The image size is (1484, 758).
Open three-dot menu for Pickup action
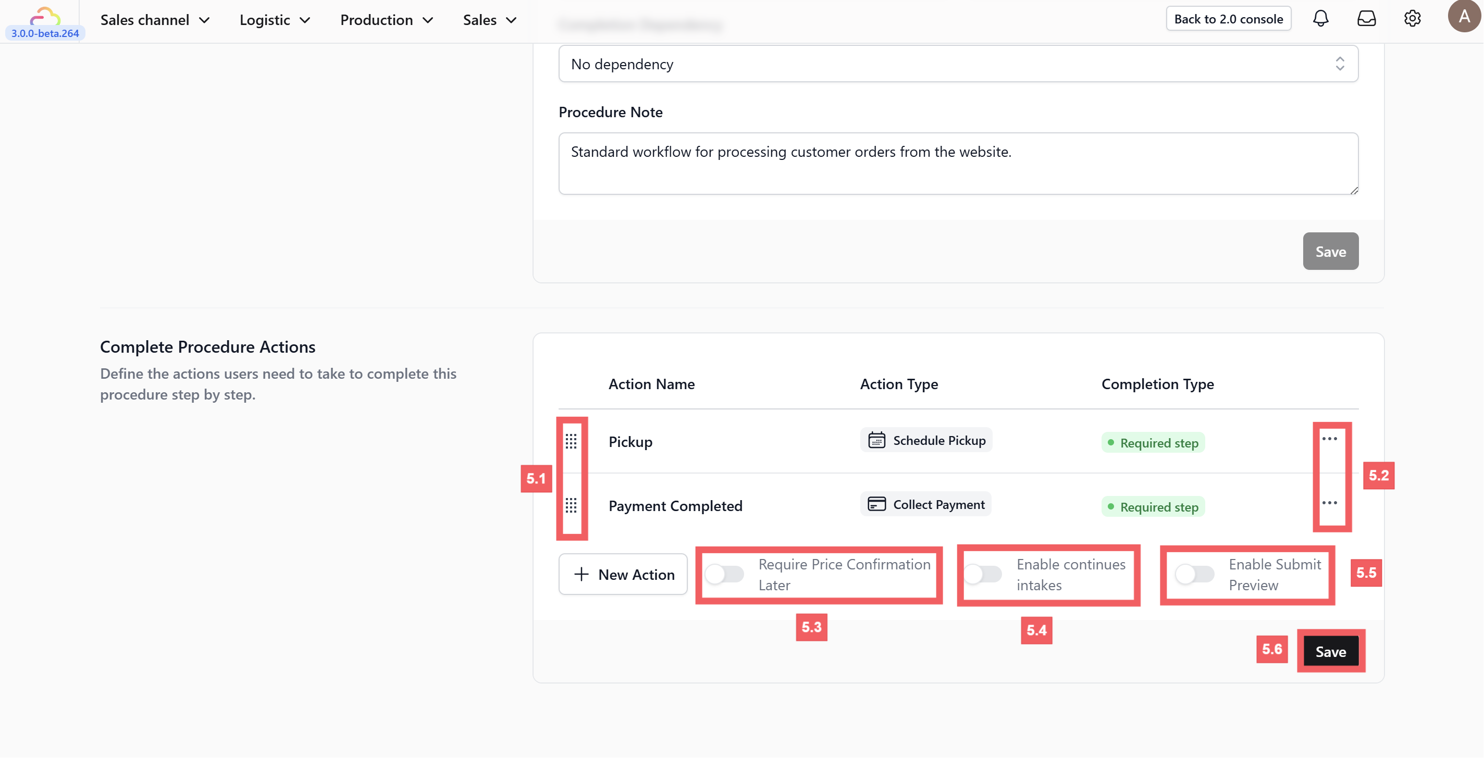[x=1330, y=439]
